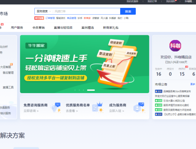196x149 pixels.
Task: Click the count 16 under 生效中
Action: (159, 74)
